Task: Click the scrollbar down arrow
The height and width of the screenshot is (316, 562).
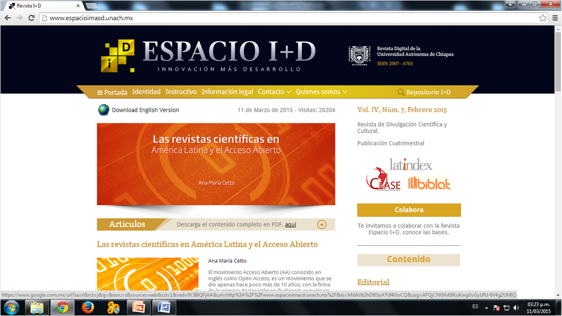Action: click(x=558, y=295)
